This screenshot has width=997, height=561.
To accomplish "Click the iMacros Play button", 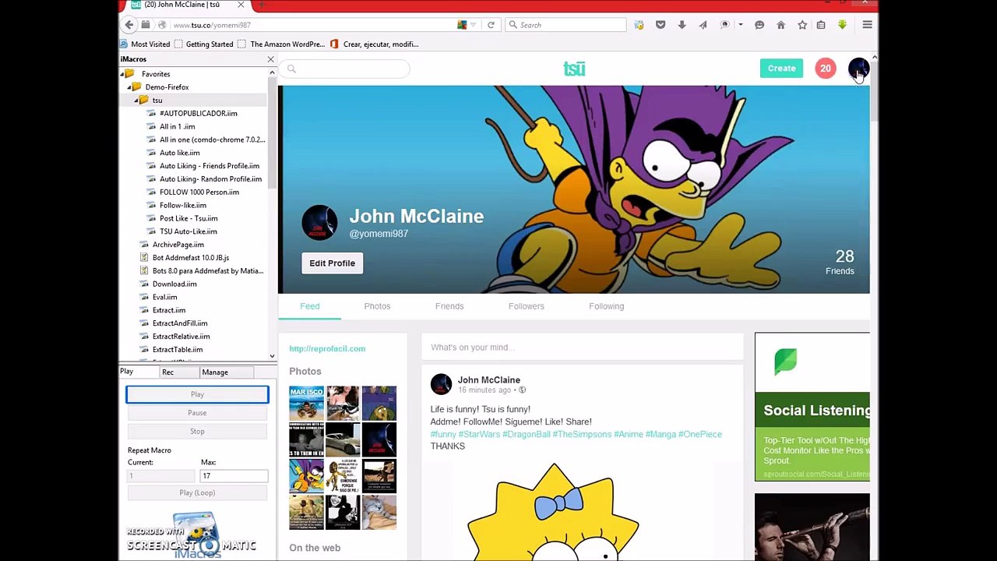I will click(197, 394).
